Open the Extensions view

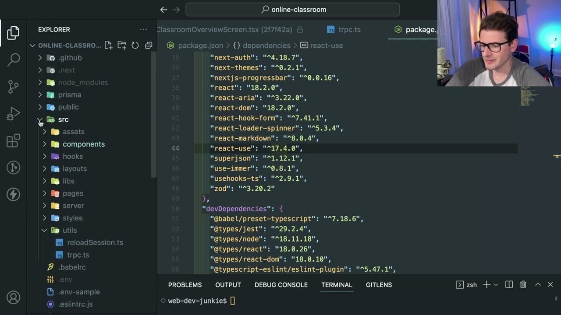coord(13,140)
